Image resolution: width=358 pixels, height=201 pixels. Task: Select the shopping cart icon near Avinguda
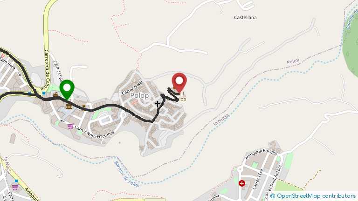coord(15,188)
